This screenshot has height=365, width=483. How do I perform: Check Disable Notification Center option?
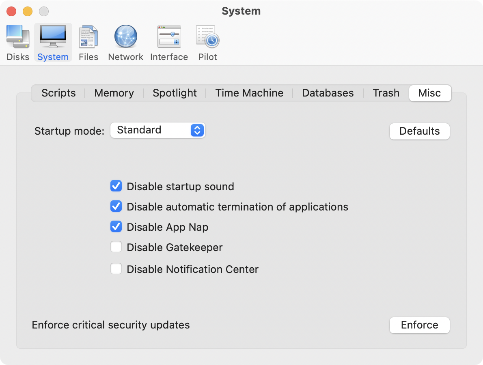click(116, 269)
